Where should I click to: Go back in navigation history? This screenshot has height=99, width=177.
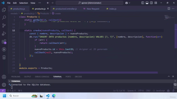48,3
